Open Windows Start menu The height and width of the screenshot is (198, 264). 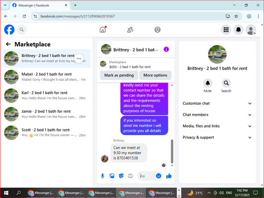point(6,193)
